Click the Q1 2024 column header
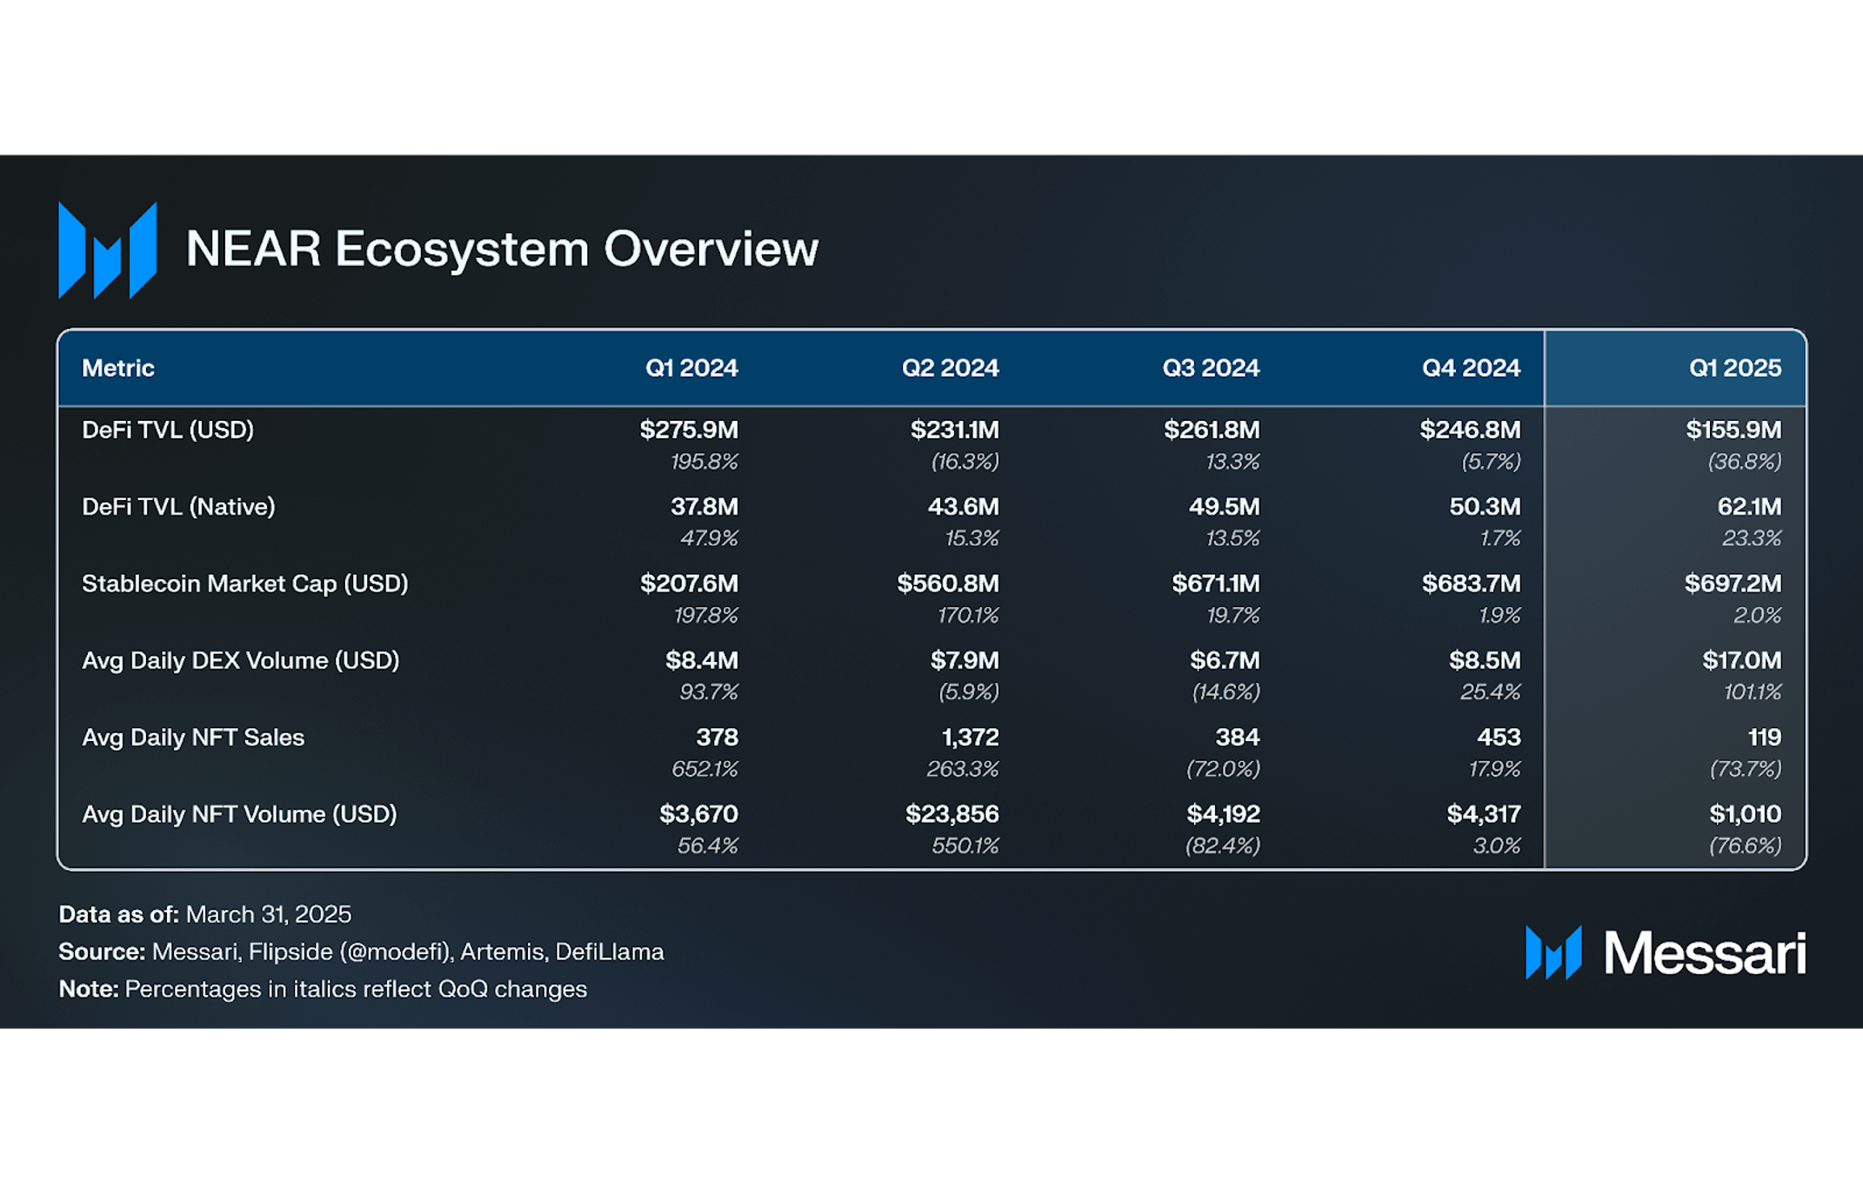This screenshot has height=1182, width=1863. pos(691,368)
